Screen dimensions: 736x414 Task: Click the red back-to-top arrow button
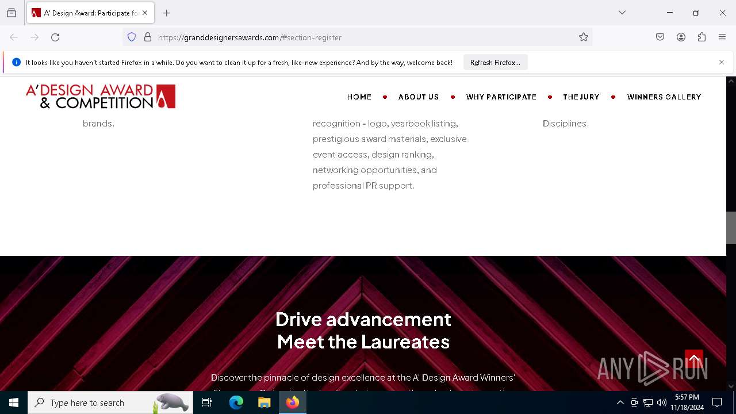point(694,359)
